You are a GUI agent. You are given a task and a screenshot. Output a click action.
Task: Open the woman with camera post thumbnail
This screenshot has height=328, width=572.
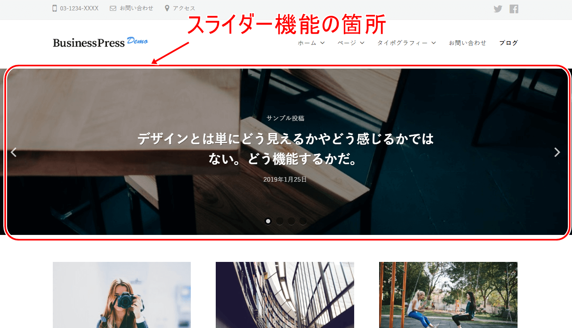tap(122, 295)
